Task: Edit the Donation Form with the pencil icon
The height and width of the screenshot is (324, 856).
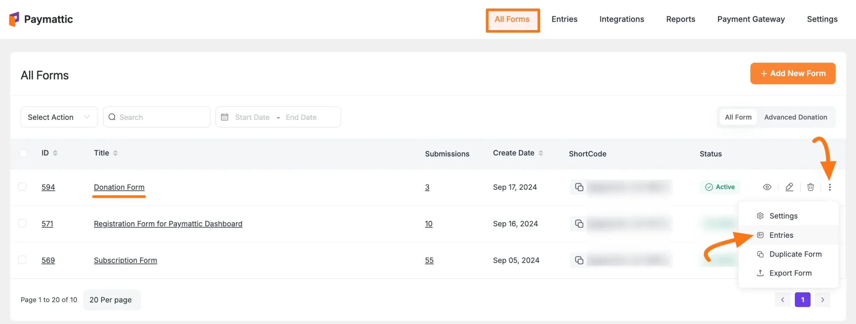Action: click(x=789, y=187)
